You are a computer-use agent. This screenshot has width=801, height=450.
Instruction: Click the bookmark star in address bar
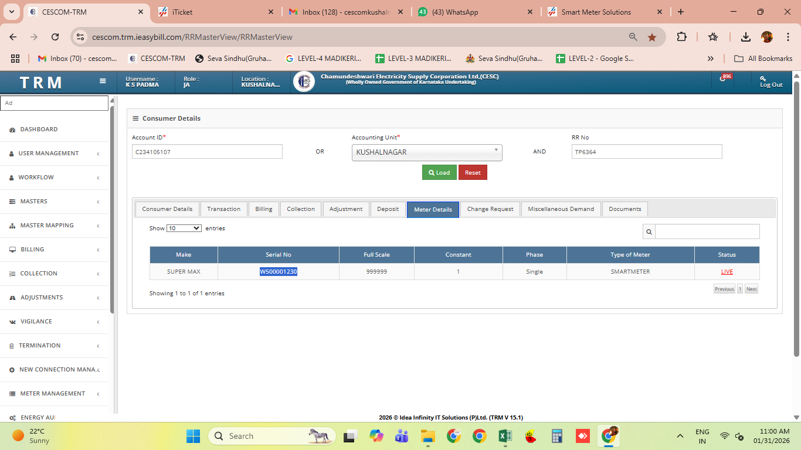[652, 37]
